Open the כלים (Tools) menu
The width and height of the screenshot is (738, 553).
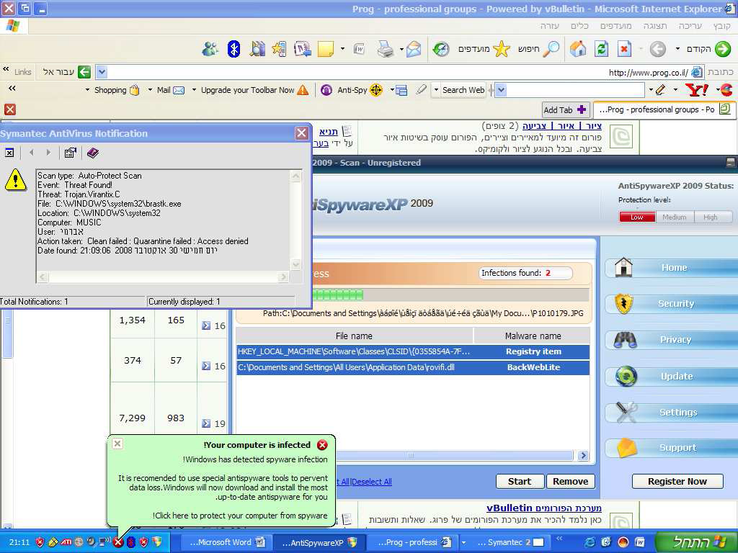click(579, 26)
